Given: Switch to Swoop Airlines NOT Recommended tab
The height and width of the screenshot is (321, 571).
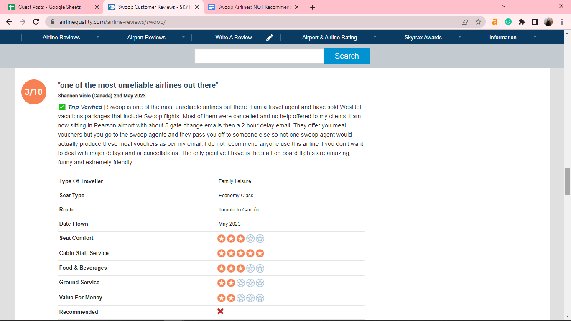Looking at the screenshot, I should coord(253,7).
